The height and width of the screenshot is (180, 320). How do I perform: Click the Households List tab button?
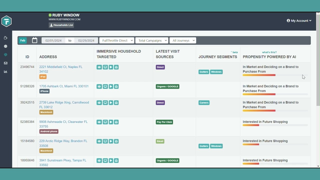pos(61,25)
